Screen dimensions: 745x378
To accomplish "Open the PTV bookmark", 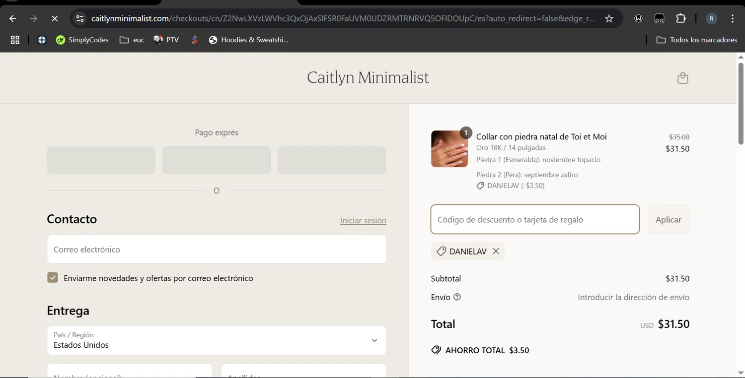I will pos(166,40).
